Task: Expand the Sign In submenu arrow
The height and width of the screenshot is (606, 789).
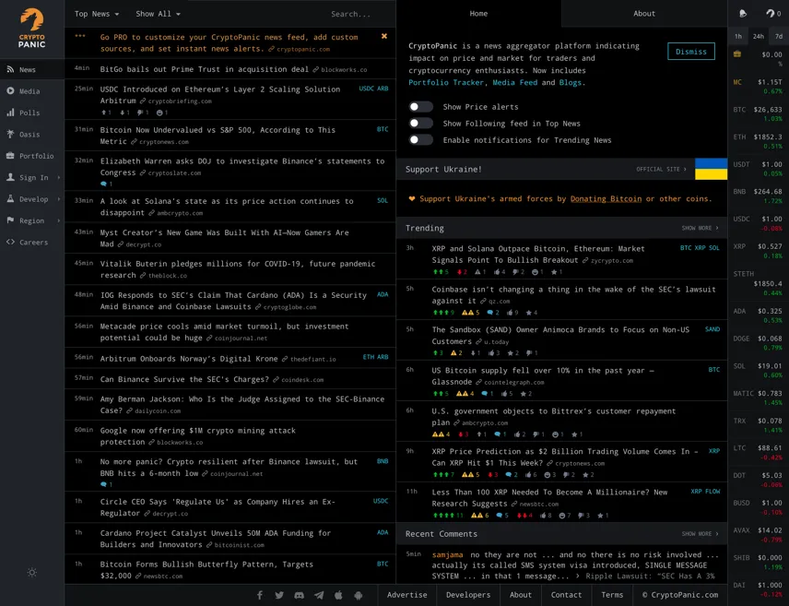Action: pos(59,177)
